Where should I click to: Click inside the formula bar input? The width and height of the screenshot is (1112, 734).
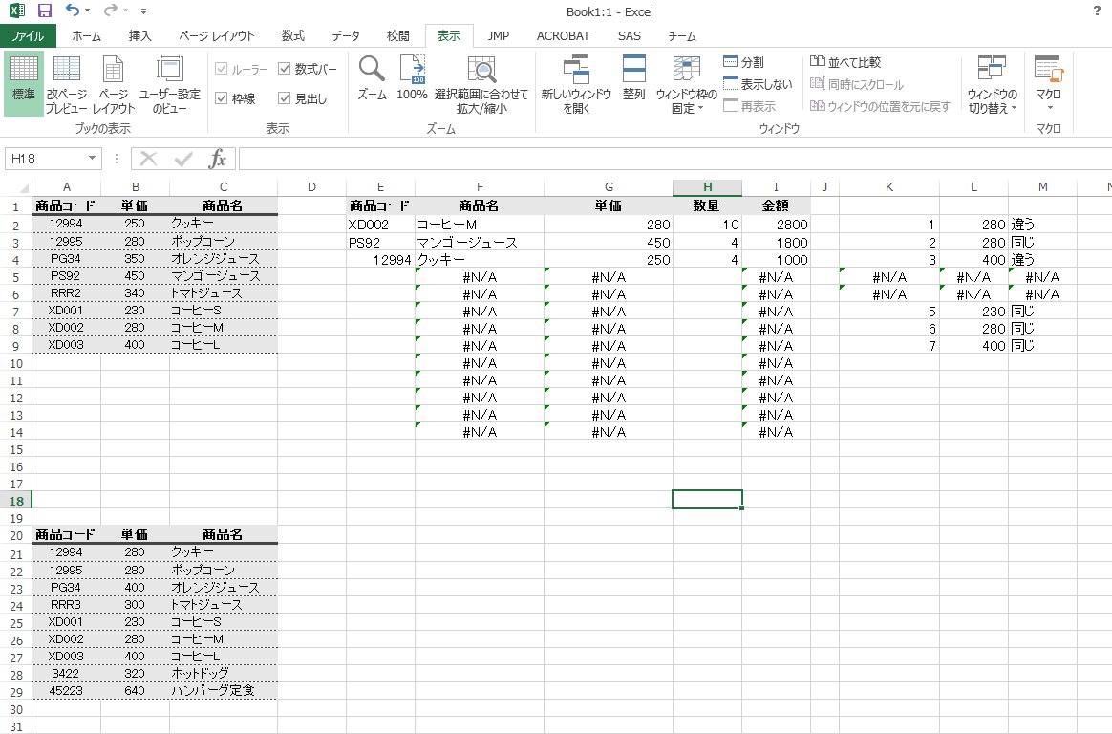click(x=669, y=159)
